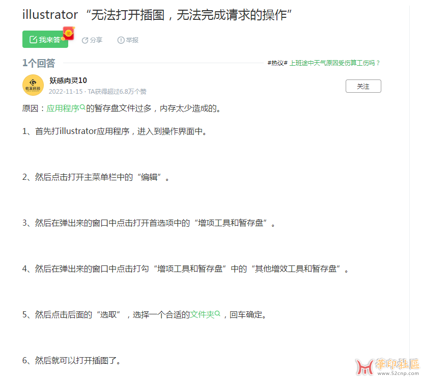This screenshot has width=421, height=377.
Task: Click the reason sentence 内存太少造成的
Action: [x=190, y=109]
